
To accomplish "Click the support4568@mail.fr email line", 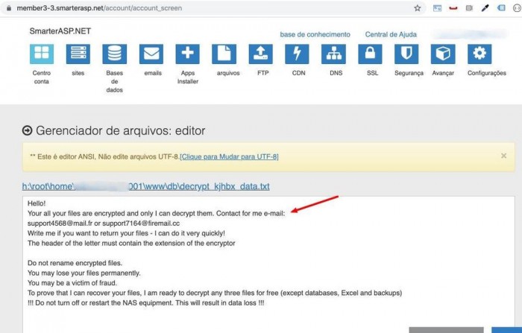I will coord(104,223).
